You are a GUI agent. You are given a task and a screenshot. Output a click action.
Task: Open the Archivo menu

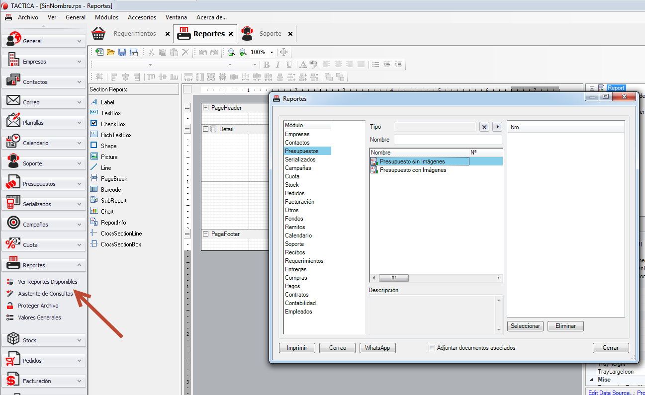(x=28, y=17)
